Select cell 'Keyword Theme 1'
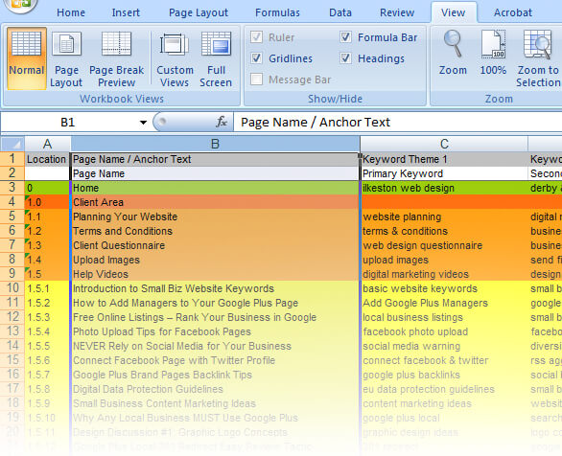This screenshot has width=562, height=456. (x=444, y=159)
